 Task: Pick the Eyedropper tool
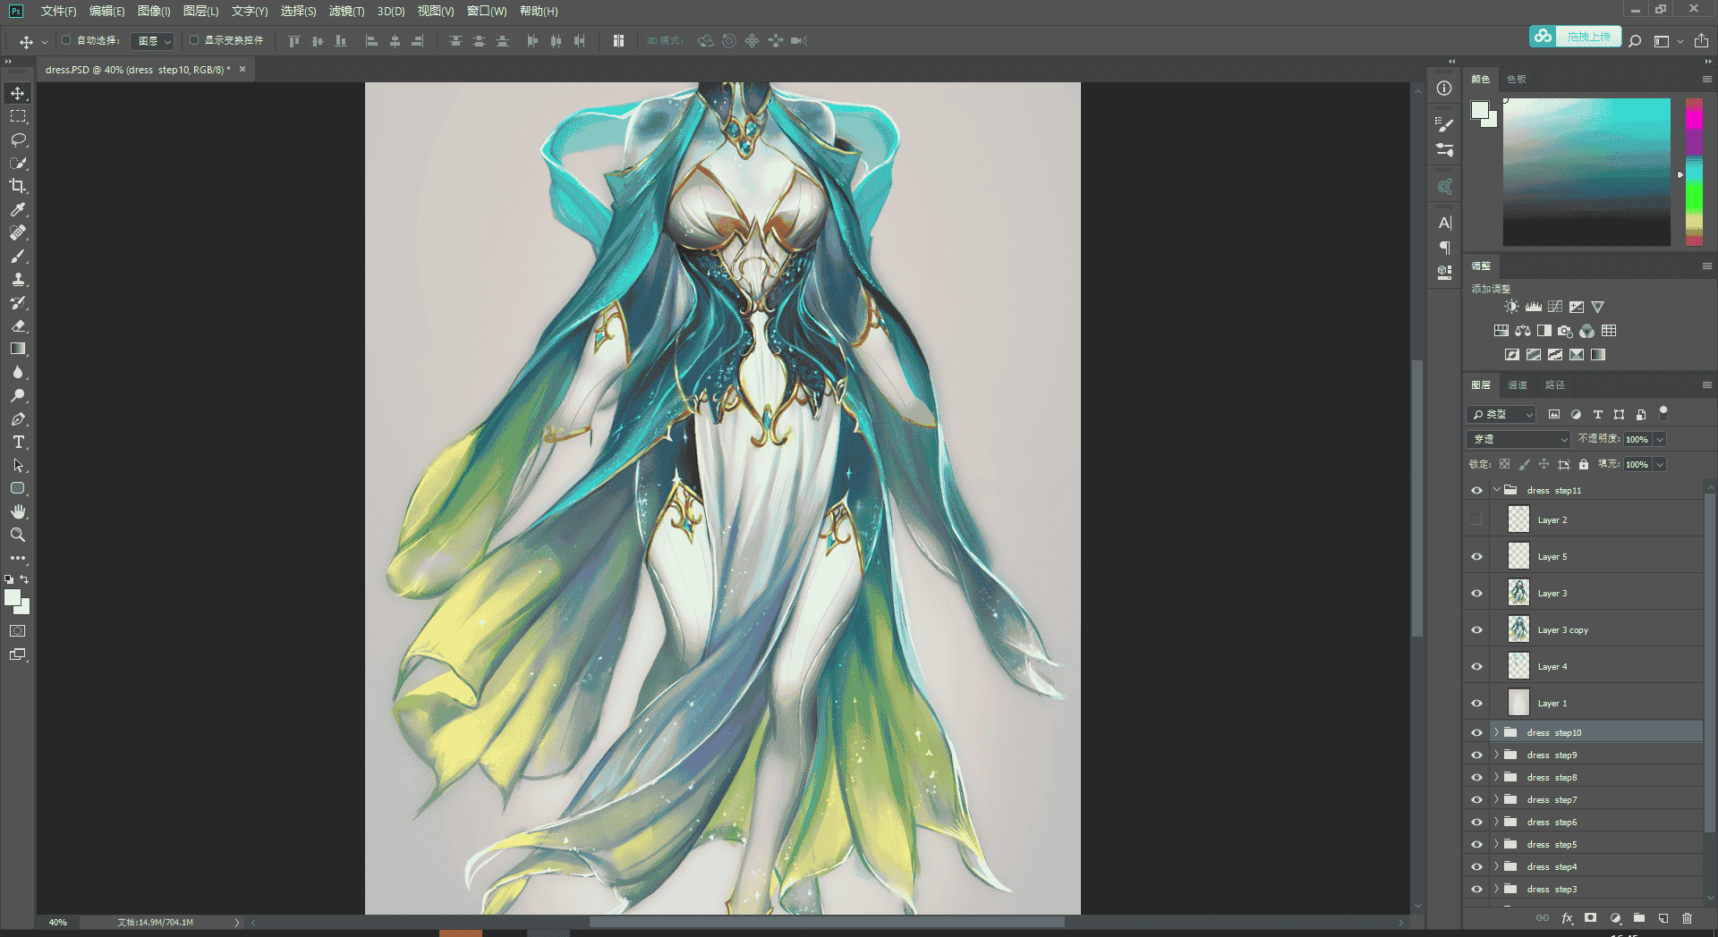coord(18,209)
